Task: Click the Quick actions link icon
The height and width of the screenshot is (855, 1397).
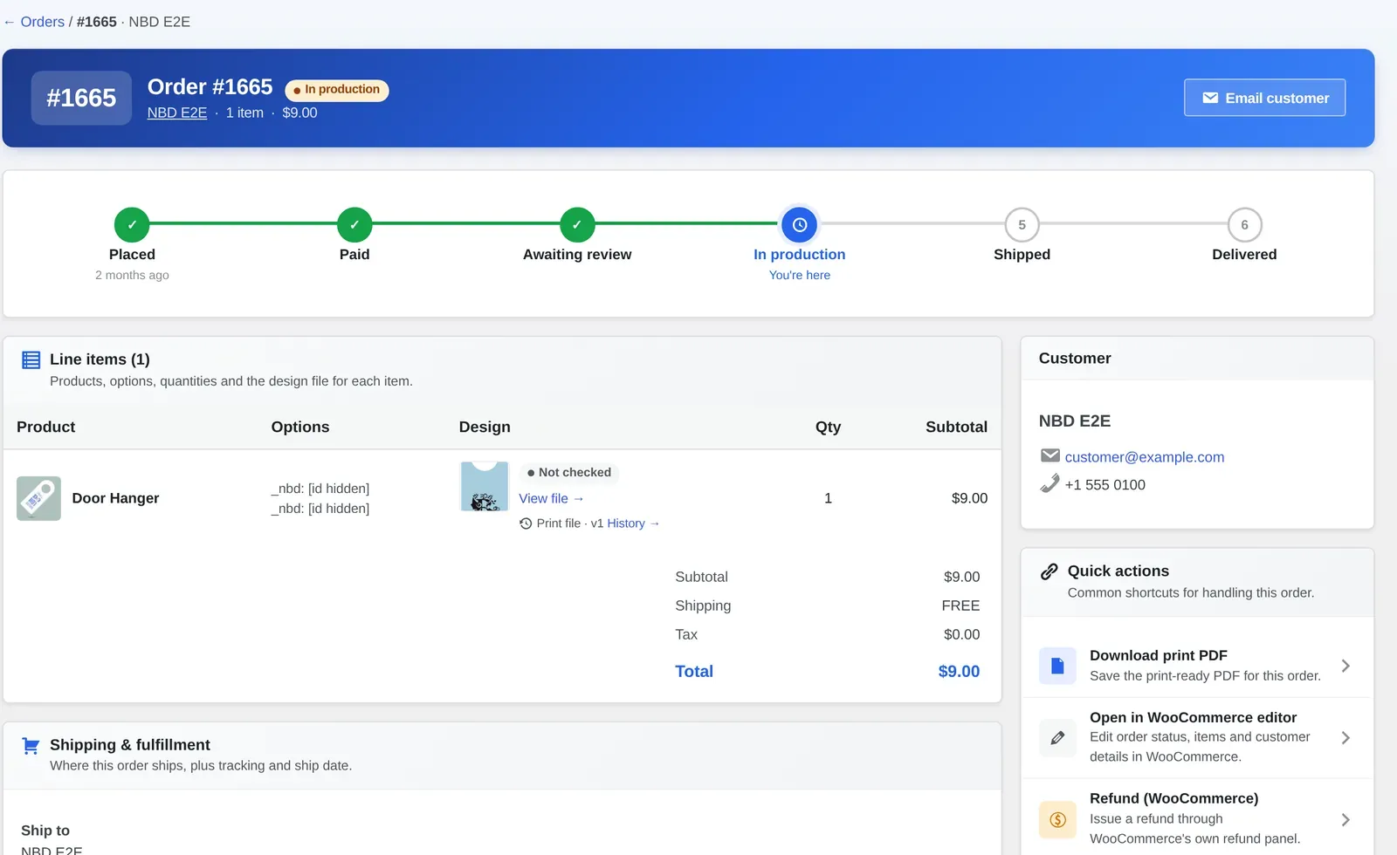Action: [x=1049, y=571]
